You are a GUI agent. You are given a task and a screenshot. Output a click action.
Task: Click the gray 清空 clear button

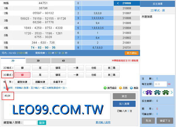point(124,96)
